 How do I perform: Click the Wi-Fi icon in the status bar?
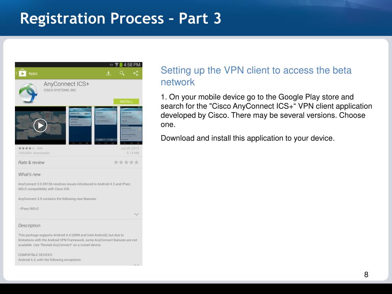116,65
